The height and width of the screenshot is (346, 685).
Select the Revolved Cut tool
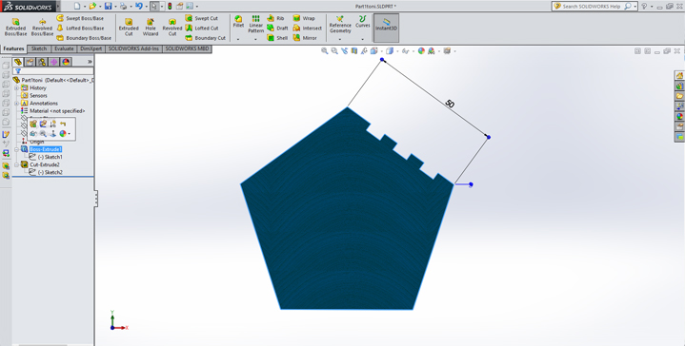tap(172, 27)
